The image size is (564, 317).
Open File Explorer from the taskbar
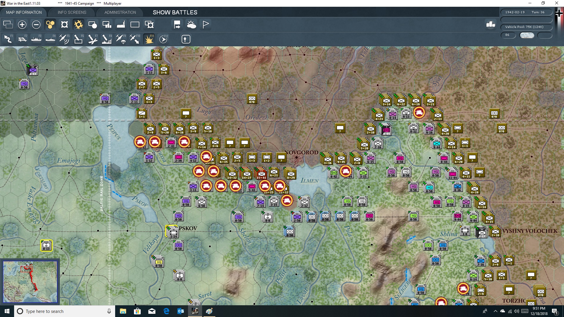pos(123,311)
